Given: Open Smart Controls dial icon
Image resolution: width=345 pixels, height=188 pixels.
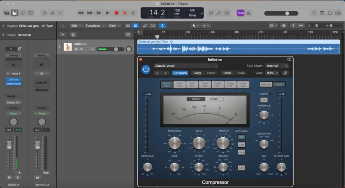Looking at the screenshot, I should click(x=44, y=13).
